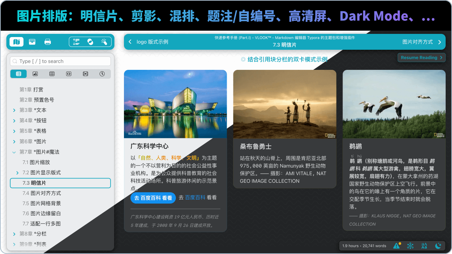This screenshot has height=254, width=452.
Task: Expand the '第6章 °图片' chapter
Action: [14, 141]
